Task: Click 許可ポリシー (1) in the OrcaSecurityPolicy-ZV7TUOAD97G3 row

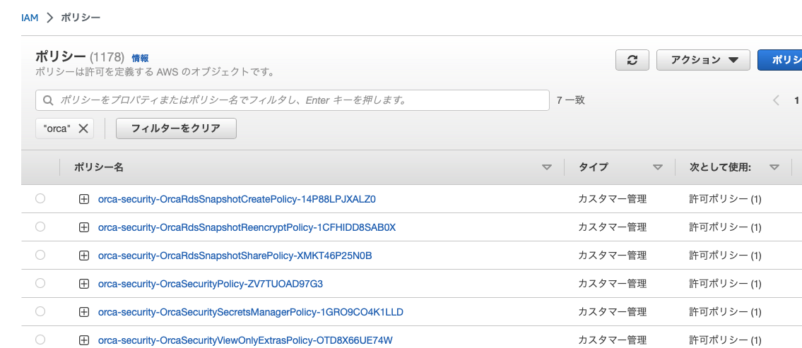Action: tap(725, 284)
